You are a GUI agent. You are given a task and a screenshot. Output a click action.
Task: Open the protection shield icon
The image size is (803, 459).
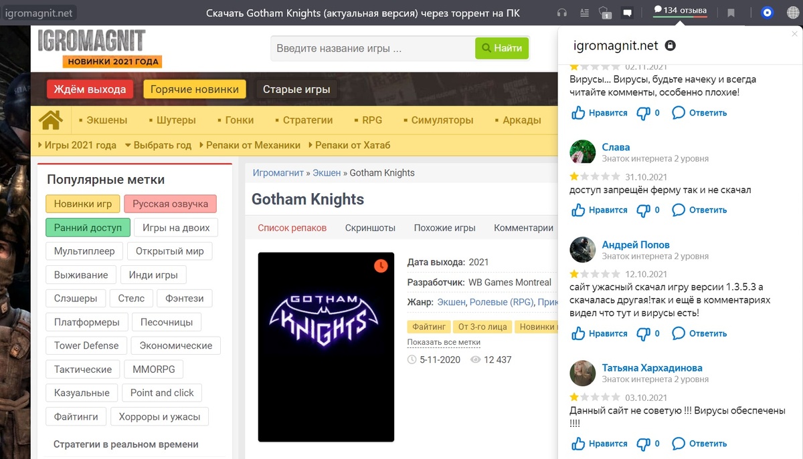[x=605, y=13]
